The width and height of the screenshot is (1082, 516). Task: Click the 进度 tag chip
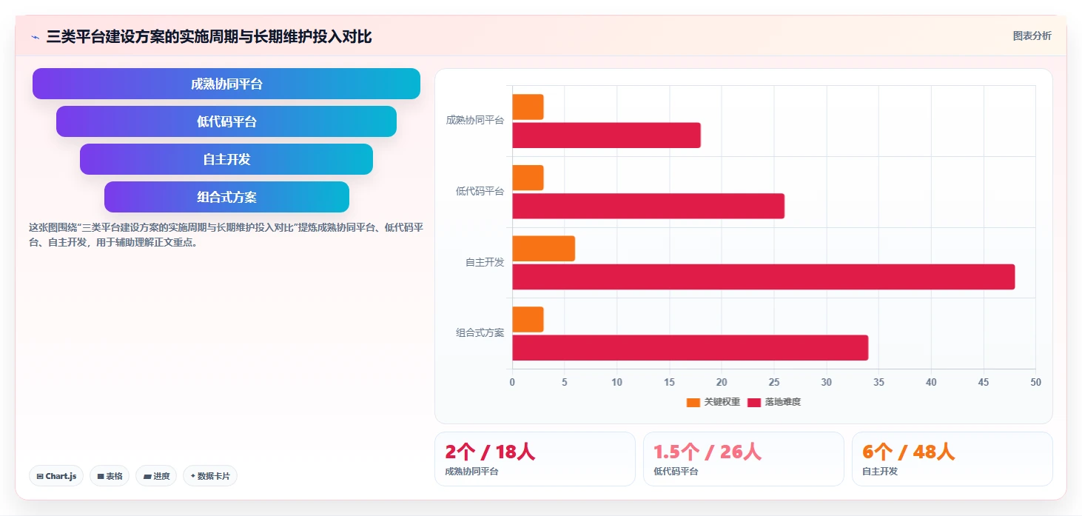[156, 476]
